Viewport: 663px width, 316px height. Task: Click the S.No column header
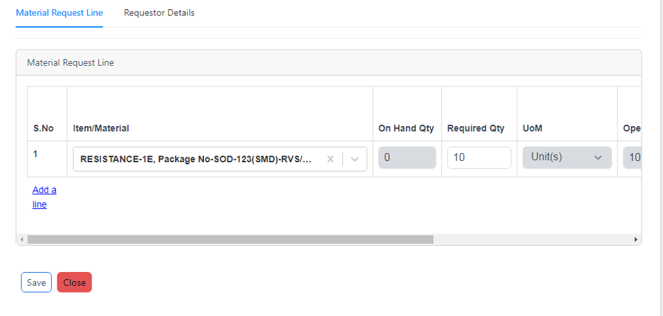click(x=43, y=128)
